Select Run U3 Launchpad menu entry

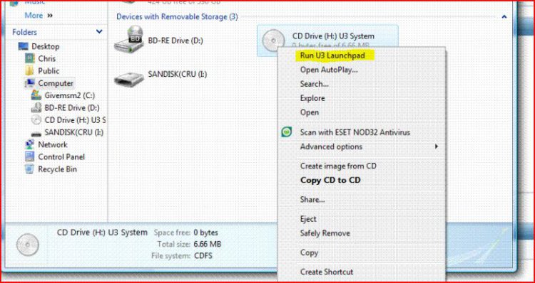(332, 55)
